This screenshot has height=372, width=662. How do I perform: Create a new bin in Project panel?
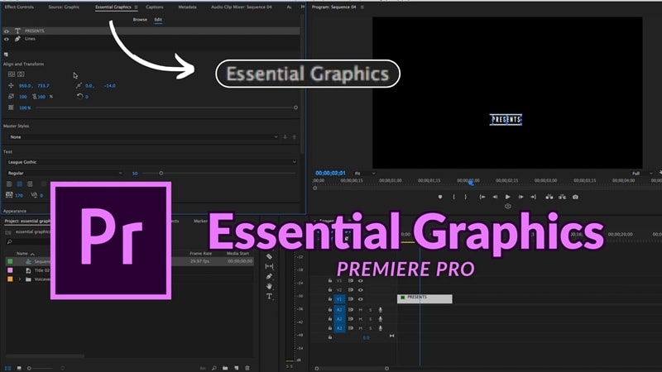[x=225, y=368]
